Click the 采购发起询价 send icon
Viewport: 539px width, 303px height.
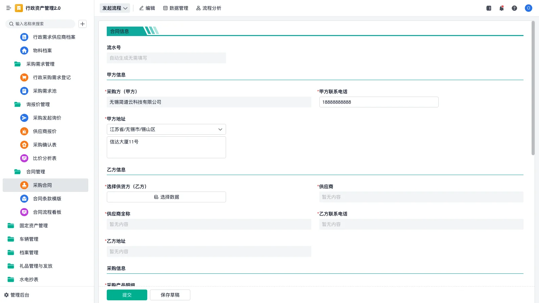pos(24,118)
